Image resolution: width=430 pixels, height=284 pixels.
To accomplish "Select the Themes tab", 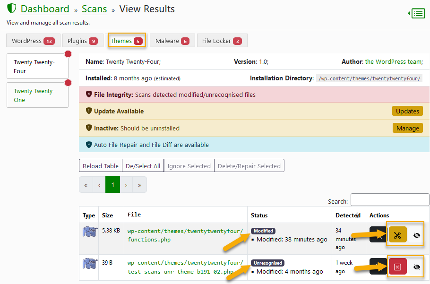I will click(x=127, y=41).
